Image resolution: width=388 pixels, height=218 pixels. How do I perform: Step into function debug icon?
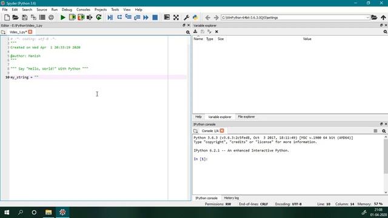coord(128,18)
